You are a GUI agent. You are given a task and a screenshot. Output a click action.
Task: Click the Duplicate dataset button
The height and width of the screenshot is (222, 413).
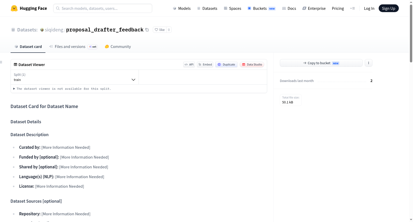tap(226, 64)
